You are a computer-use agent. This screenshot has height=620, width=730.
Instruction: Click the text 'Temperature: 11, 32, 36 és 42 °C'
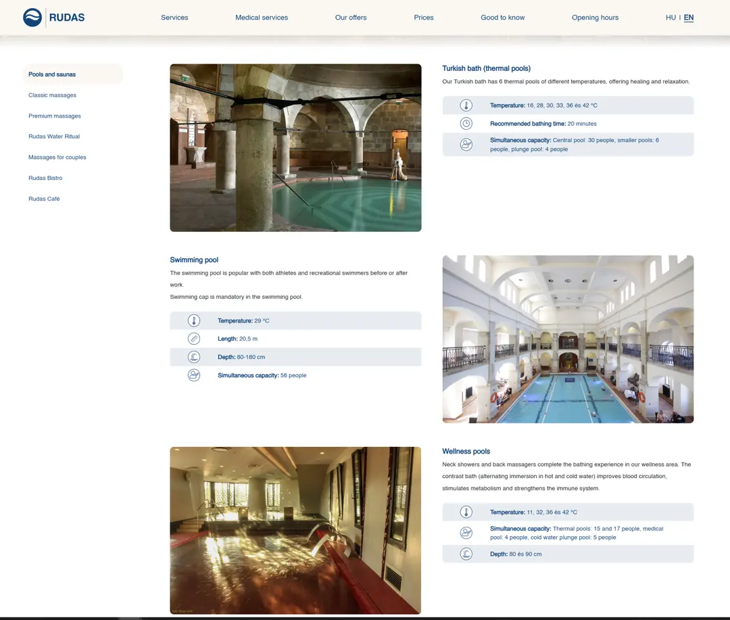click(533, 512)
